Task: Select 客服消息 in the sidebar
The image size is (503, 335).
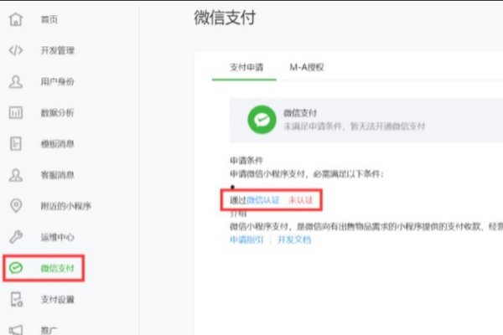Action: [x=57, y=175]
